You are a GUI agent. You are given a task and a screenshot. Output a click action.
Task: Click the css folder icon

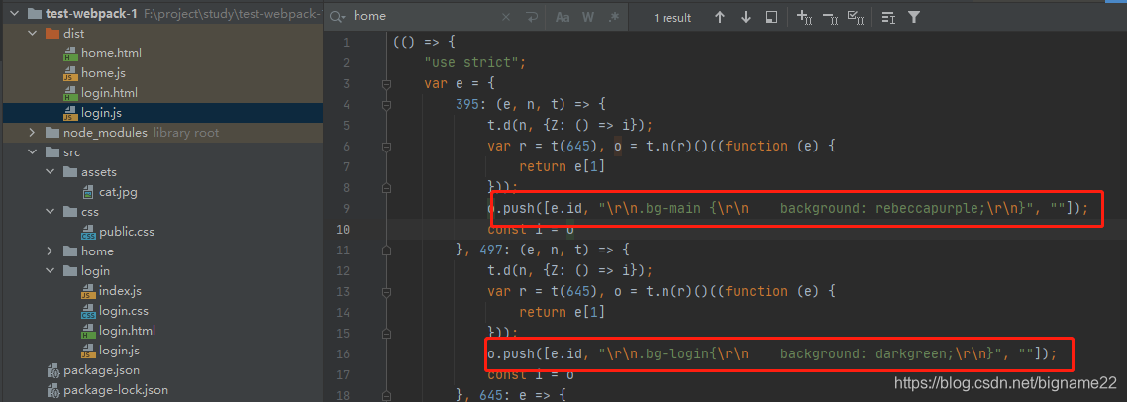[69, 212]
